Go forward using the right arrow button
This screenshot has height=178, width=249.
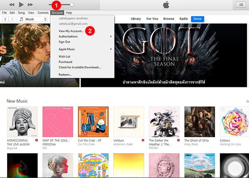(12, 19)
